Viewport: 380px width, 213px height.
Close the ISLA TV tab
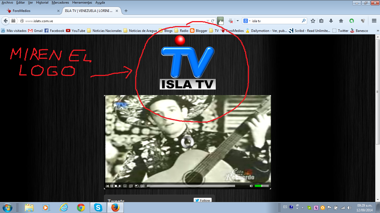(117, 11)
